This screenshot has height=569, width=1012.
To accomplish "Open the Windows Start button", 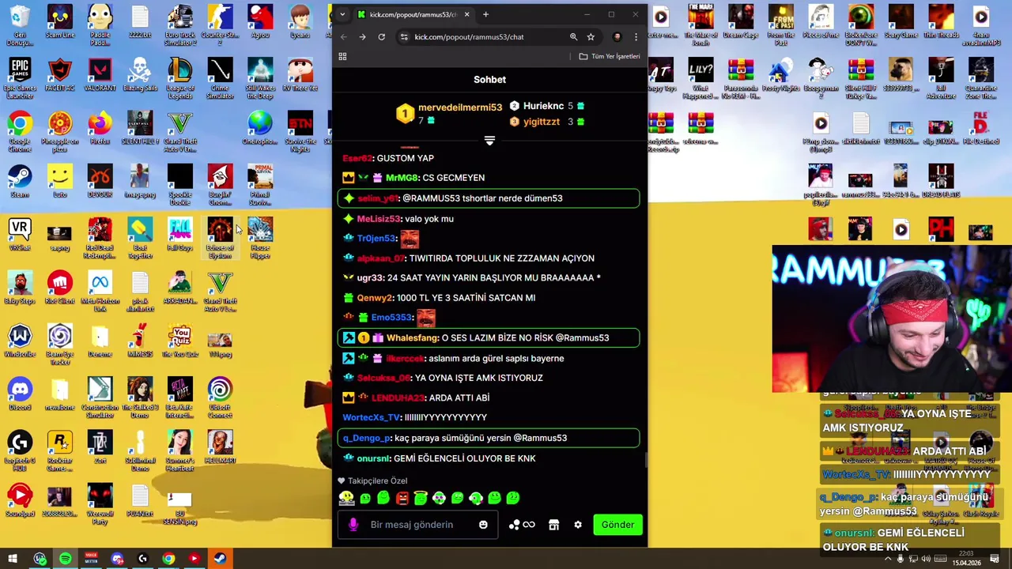I will point(12,559).
